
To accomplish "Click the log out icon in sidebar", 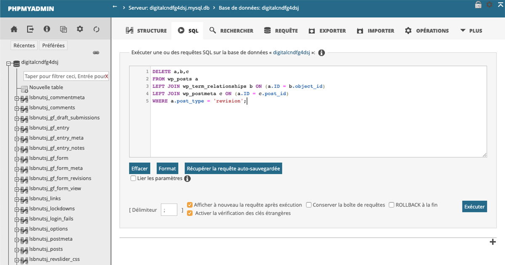I will pyautogui.click(x=30, y=29).
